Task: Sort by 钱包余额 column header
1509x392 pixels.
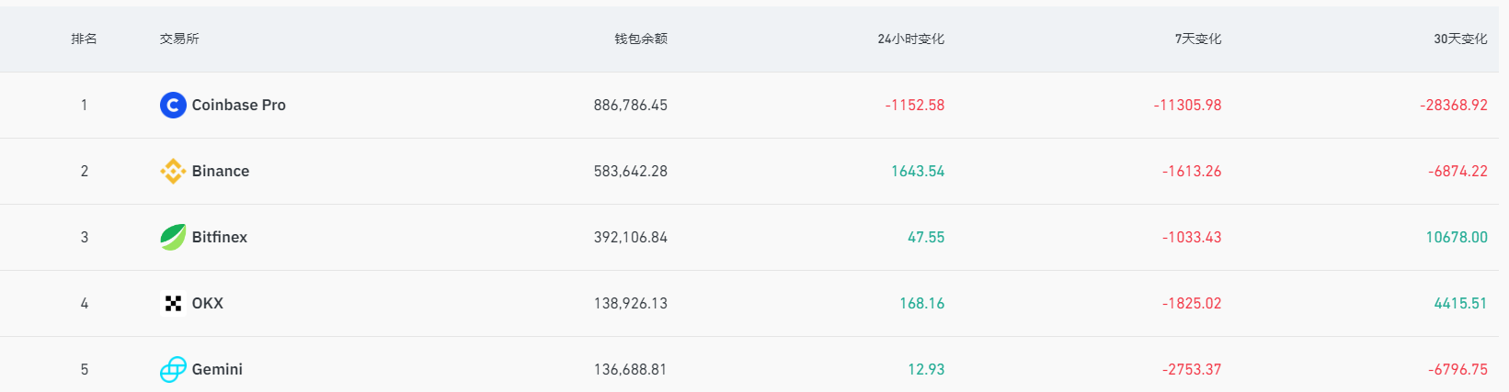Action: tap(641, 39)
